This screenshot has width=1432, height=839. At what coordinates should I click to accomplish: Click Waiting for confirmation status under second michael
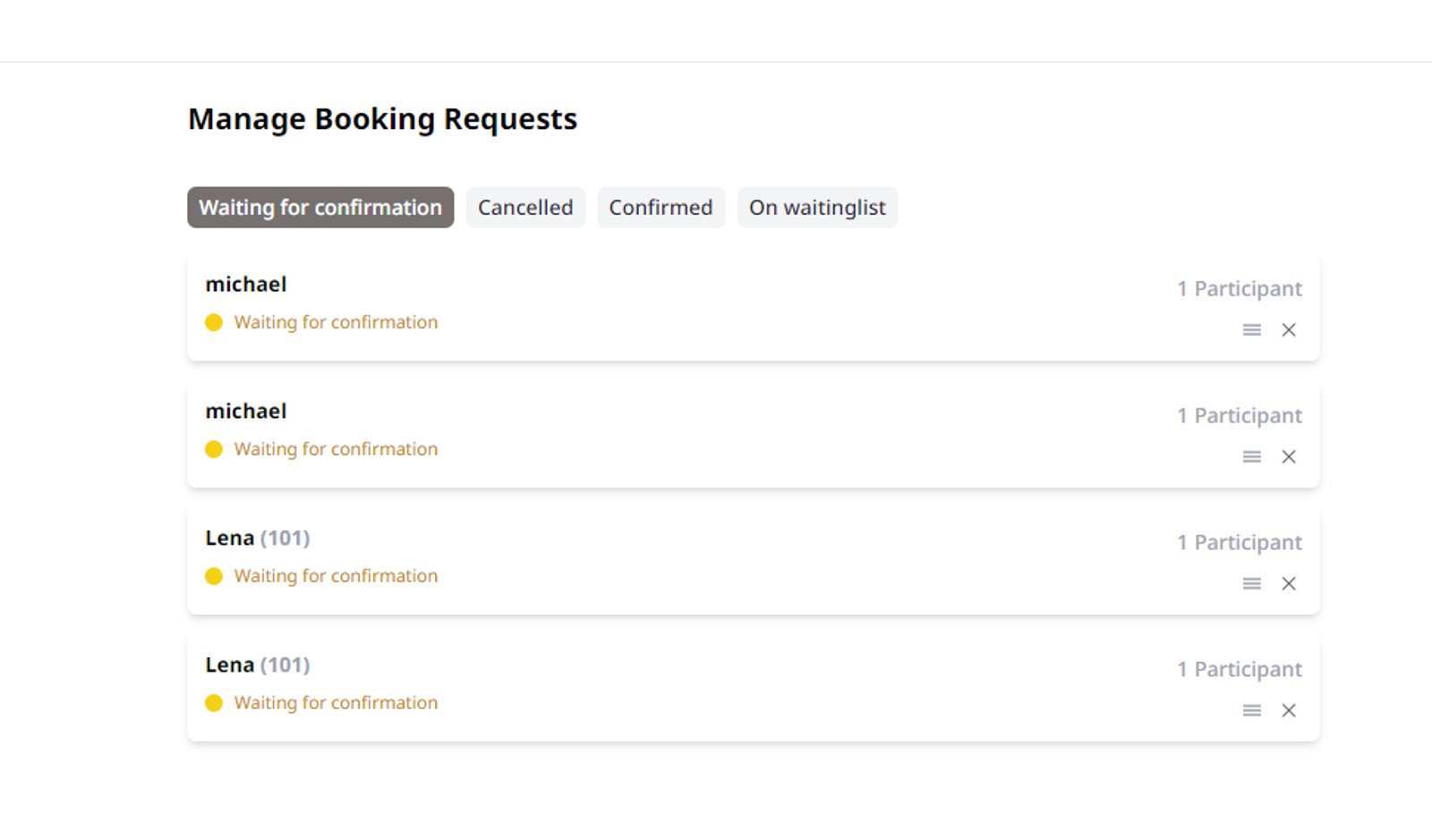(336, 449)
